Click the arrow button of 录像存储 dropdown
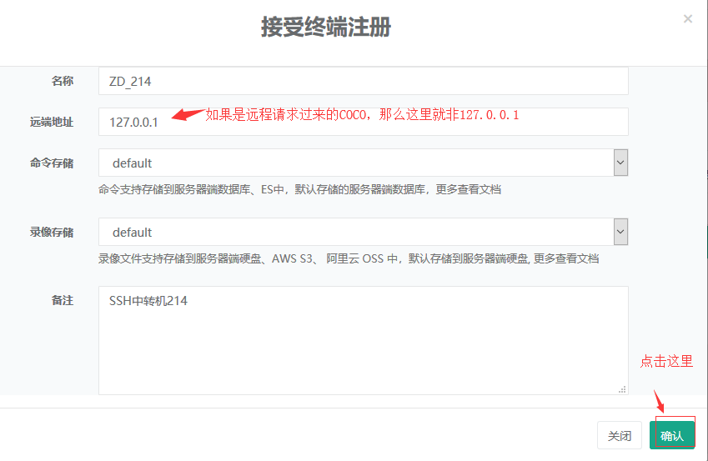This screenshot has height=461, width=708. point(620,232)
